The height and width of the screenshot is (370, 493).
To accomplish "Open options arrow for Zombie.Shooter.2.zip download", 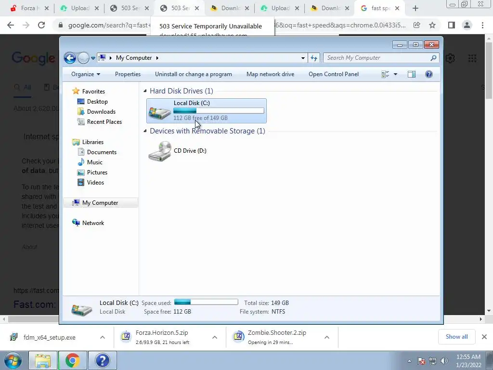I will click(x=327, y=337).
